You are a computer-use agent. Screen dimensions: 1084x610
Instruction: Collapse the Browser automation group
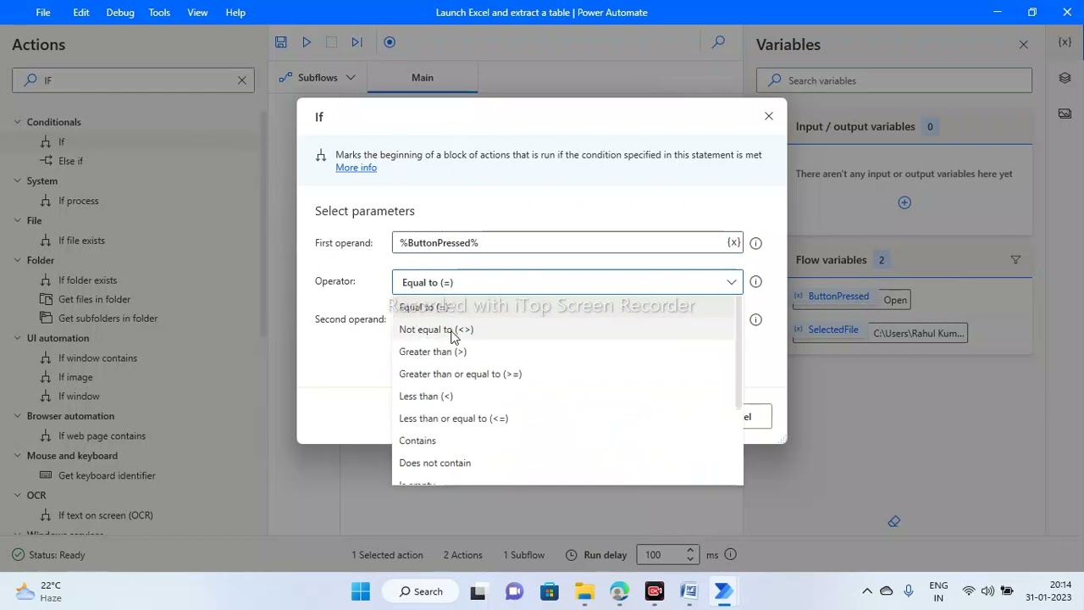tap(17, 416)
